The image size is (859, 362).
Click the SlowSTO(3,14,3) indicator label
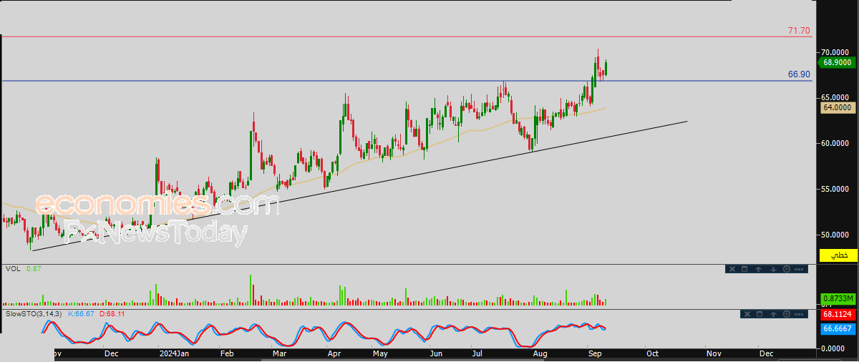point(34,313)
